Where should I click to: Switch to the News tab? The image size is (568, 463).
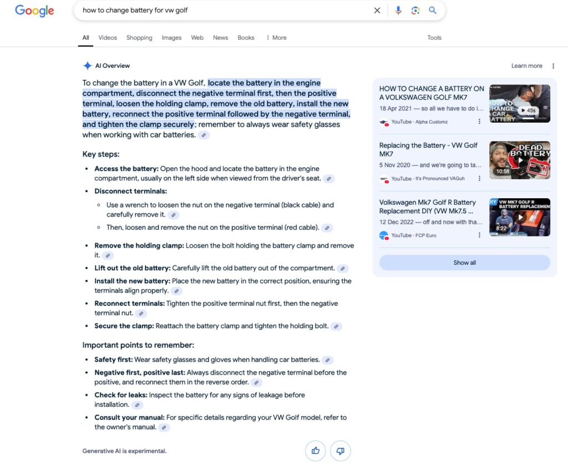pos(220,38)
